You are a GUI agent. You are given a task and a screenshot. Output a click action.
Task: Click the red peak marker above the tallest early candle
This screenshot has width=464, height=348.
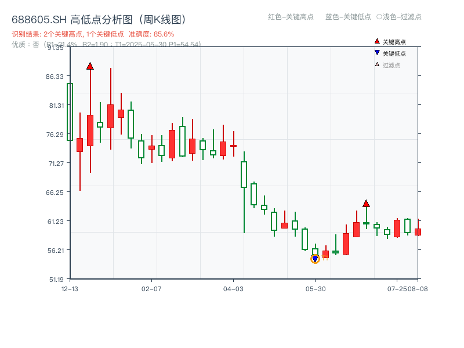point(90,66)
